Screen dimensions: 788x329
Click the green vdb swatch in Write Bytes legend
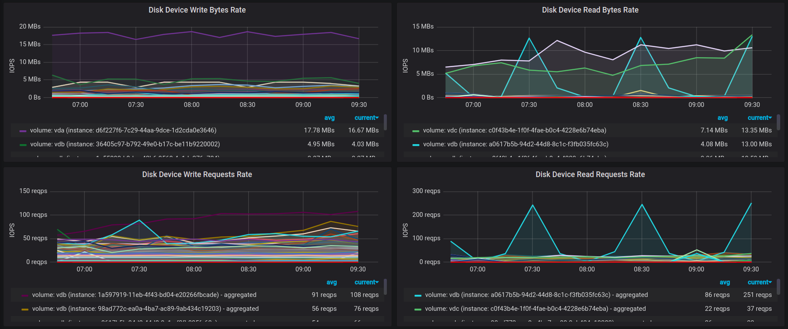point(23,145)
